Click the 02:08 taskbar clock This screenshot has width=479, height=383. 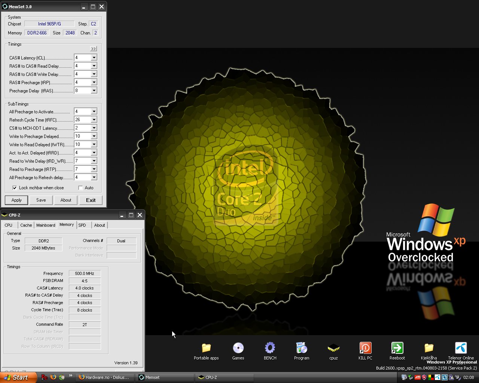click(x=469, y=377)
